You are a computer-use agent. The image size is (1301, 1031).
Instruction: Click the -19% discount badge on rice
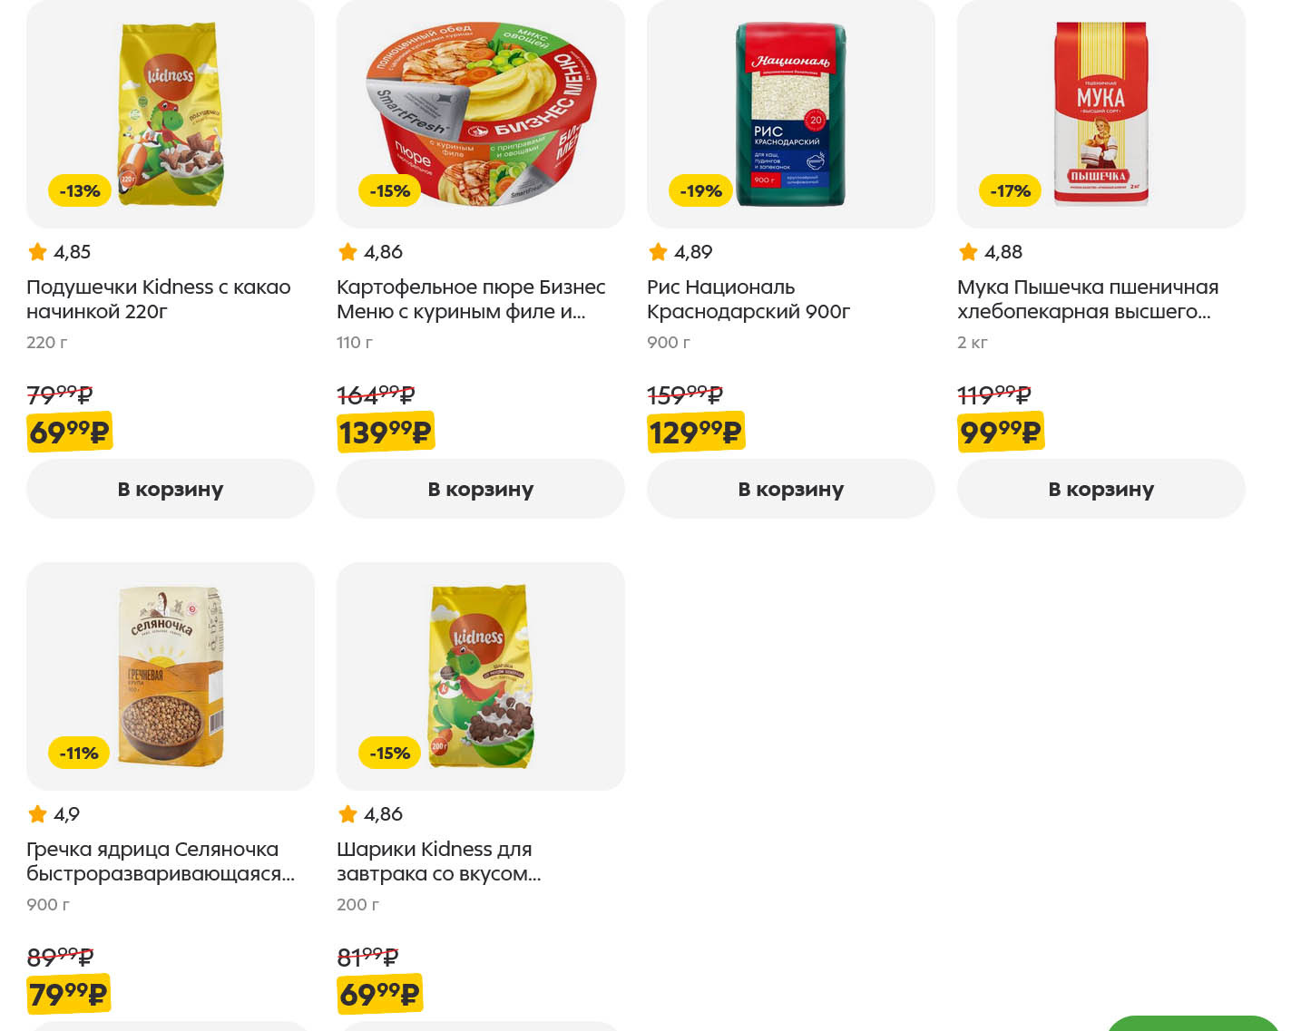(700, 191)
